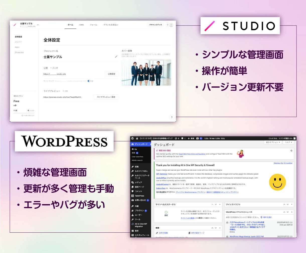
Task: Select Showcase in Studio sidebar
Action: coord(19,52)
